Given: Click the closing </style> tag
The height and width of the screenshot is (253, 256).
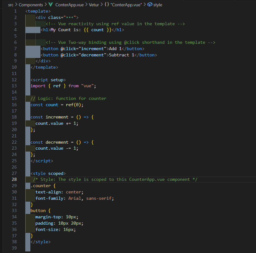Looking at the screenshot, I should click(x=40, y=242).
